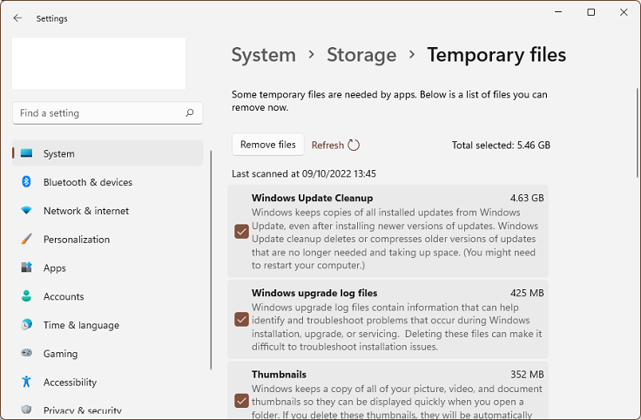Click the Windows Update Cleanup title
The width and height of the screenshot is (641, 420).
312,198
